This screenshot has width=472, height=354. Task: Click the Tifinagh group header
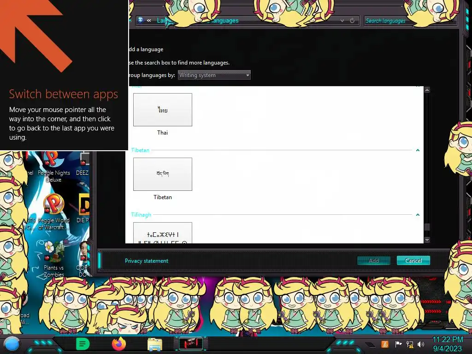click(x=141, y=215)
